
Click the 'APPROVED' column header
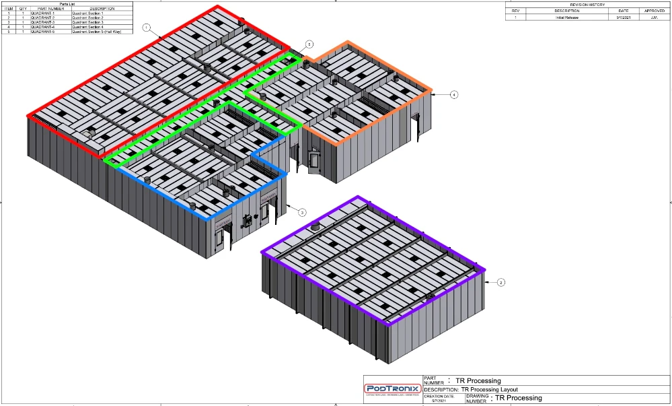pos(655,11)
